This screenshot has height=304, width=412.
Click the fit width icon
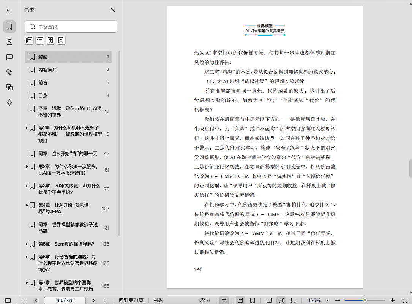click(x=293, y=300)
